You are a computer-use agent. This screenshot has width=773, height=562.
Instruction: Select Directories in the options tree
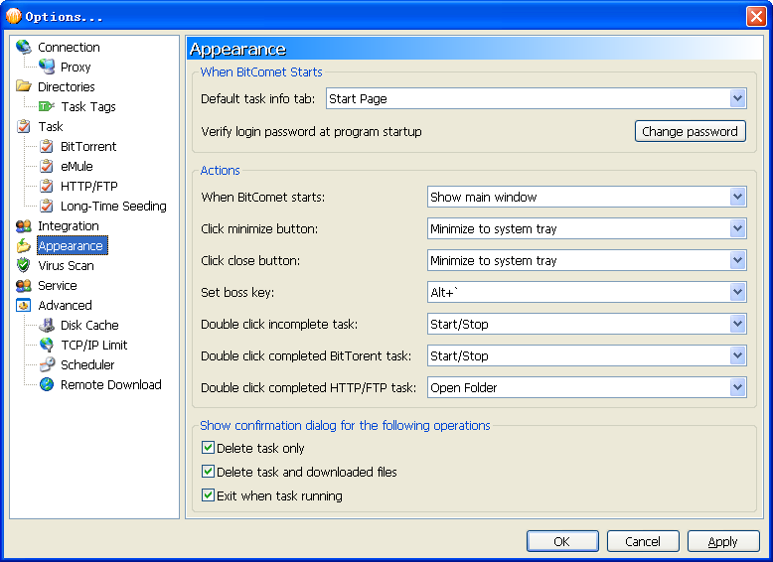coord(67,86)
